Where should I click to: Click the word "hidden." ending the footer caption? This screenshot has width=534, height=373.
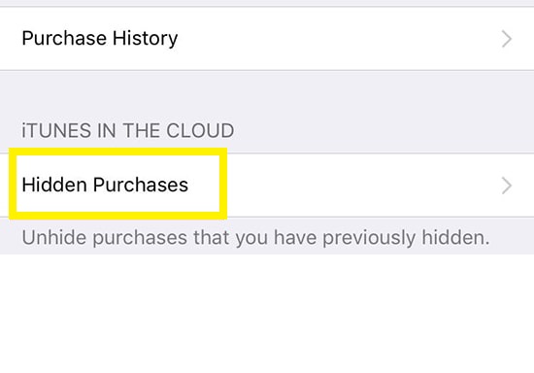(455, 237)
